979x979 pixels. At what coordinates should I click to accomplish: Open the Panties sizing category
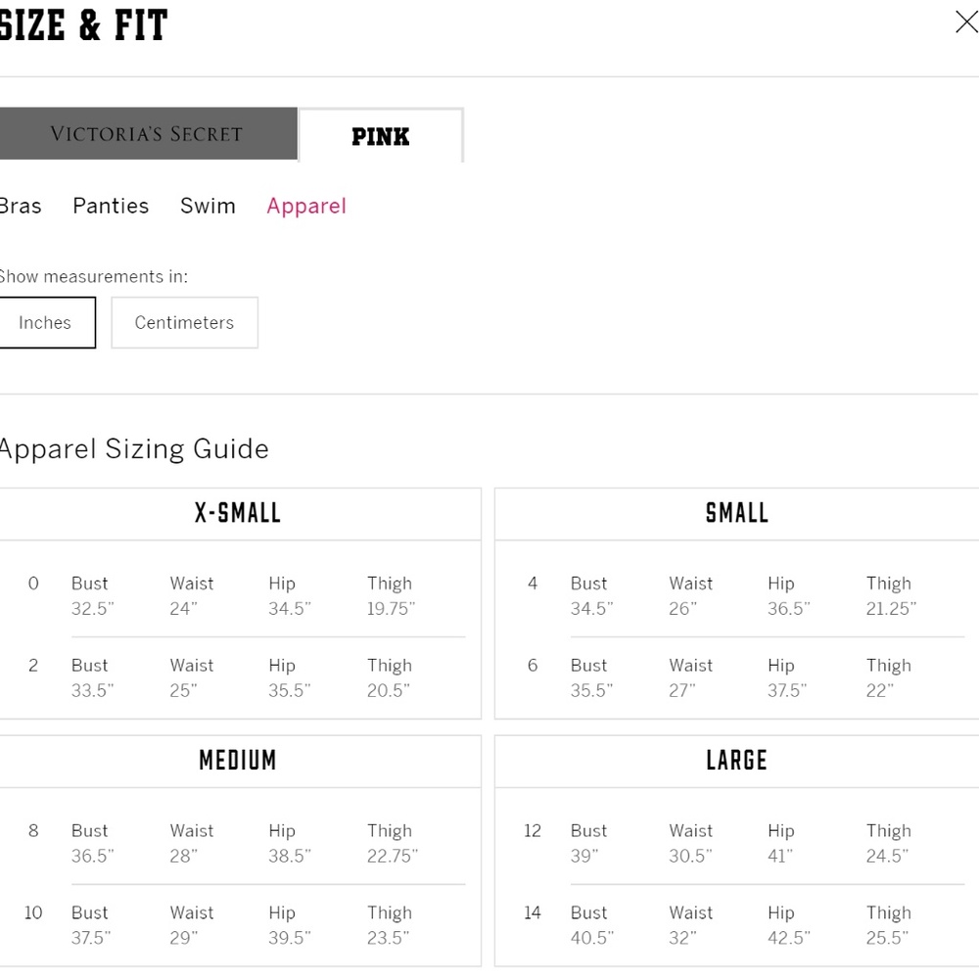click(111, 206)
